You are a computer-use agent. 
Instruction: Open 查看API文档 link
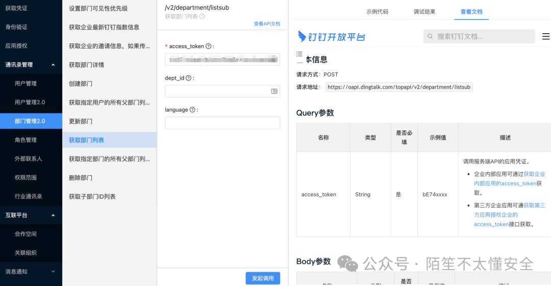[x=267, y=24]
